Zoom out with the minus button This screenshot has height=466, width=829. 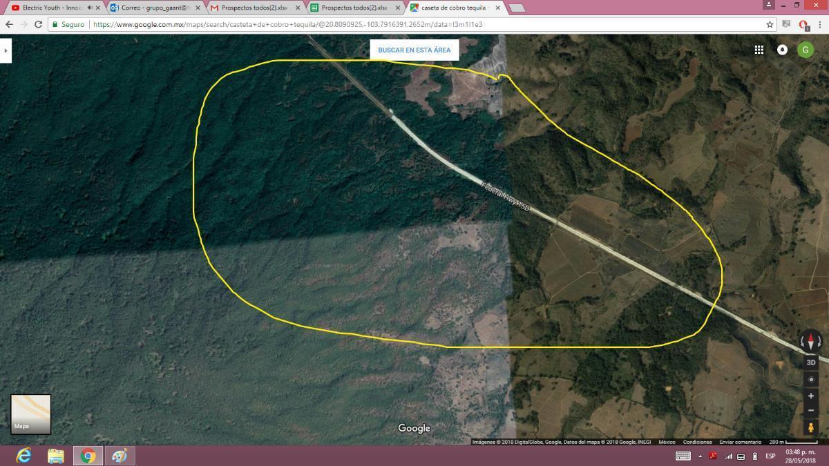tap(811, 411)
